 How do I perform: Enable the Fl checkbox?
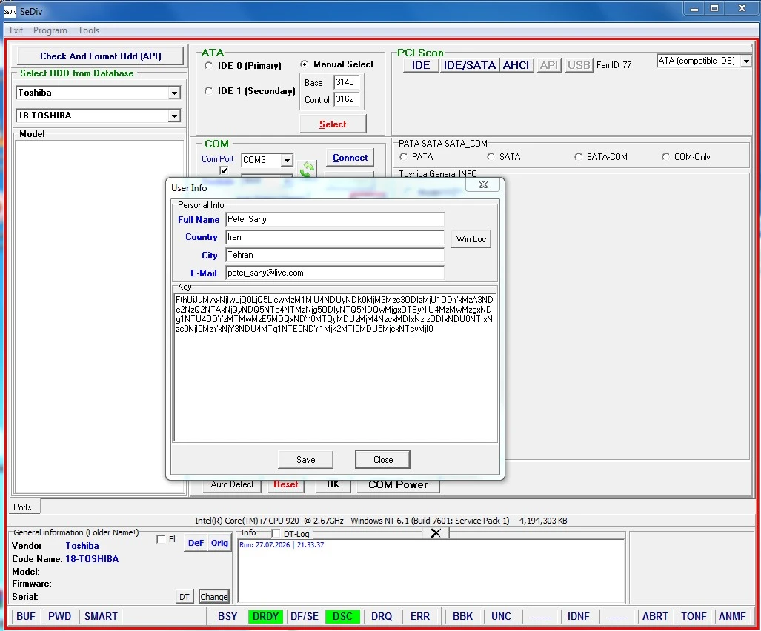(x=161, y=539)
